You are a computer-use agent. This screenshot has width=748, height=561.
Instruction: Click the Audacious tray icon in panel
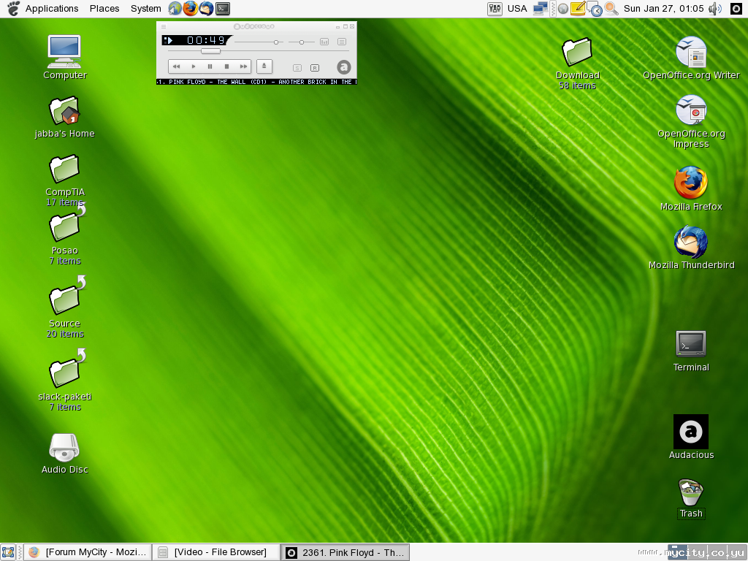pos(736,9)
